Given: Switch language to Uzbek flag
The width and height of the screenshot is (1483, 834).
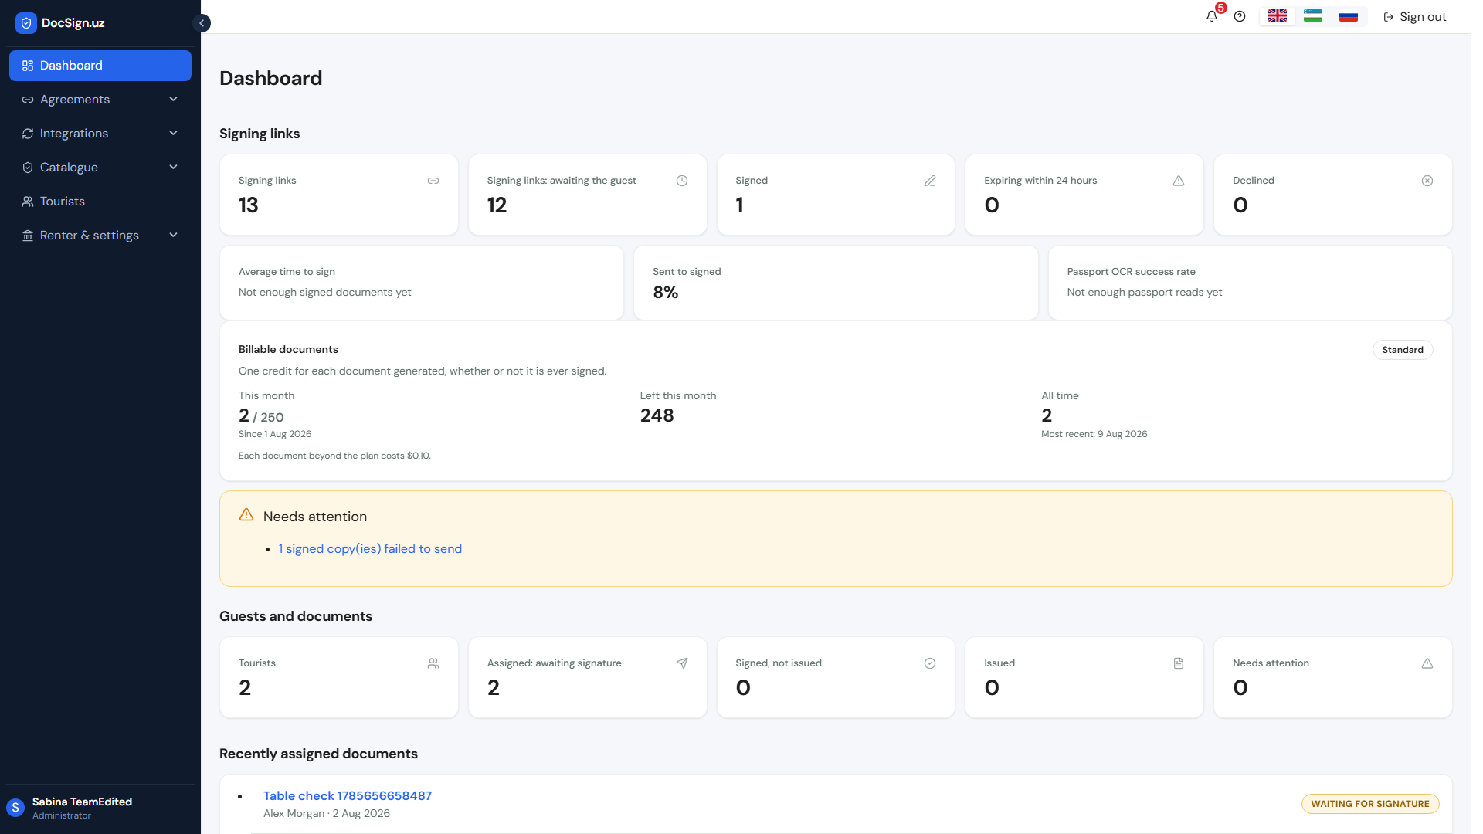Looking at the screenshot, I should coord(1313,16).
